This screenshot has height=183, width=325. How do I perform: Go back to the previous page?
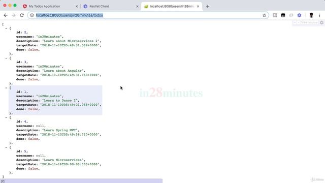click(x=6, y=15)
